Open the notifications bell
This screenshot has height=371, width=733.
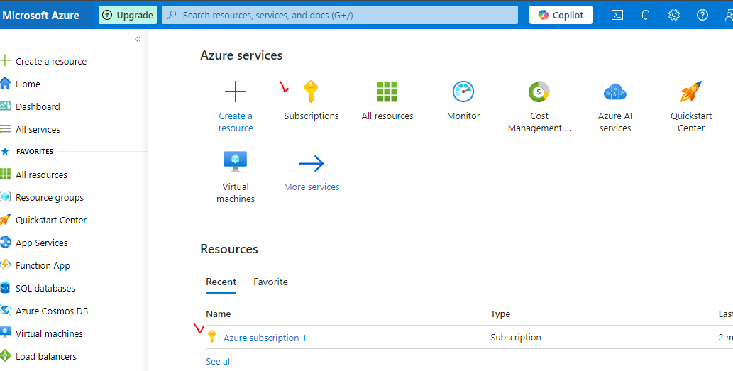[646, 15]
